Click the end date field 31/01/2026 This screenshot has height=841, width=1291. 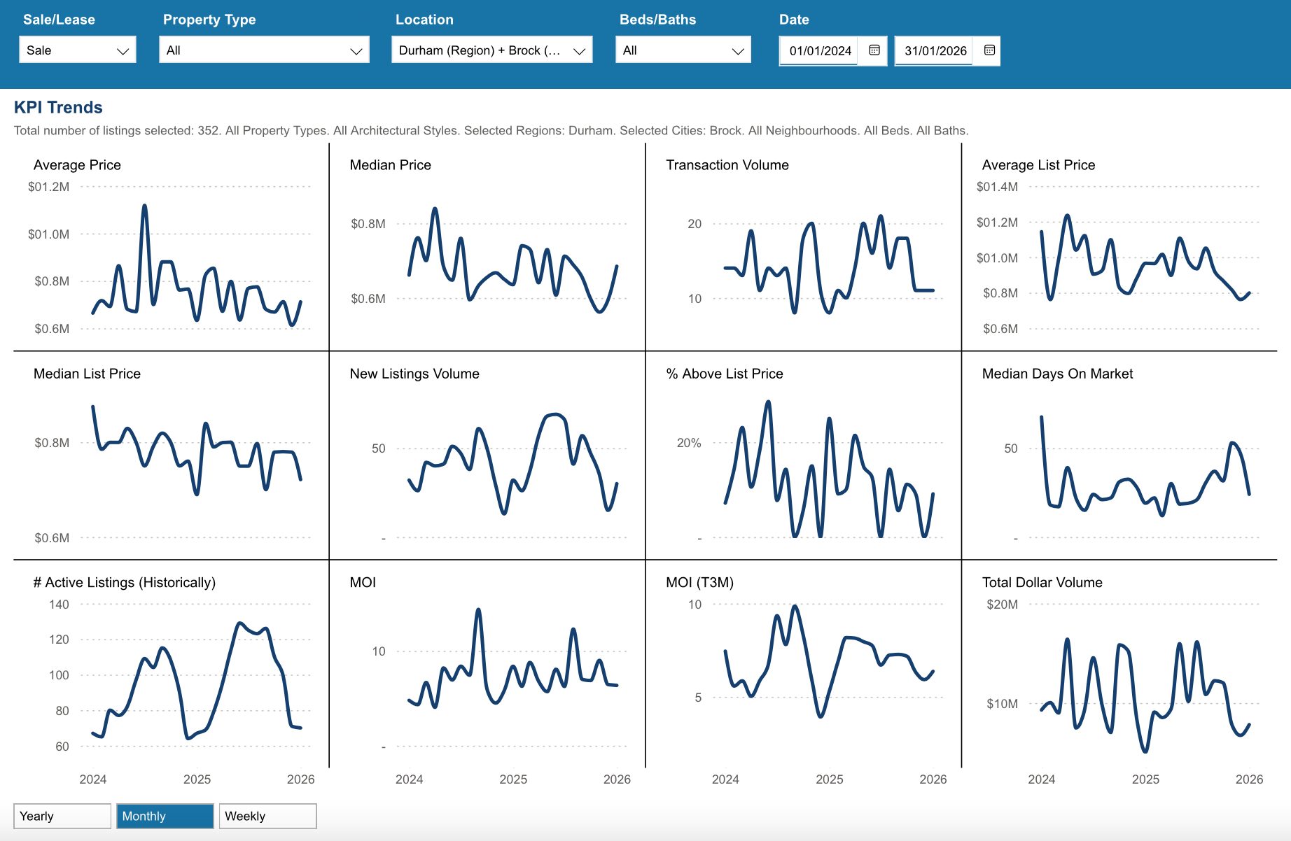[935, 50]
